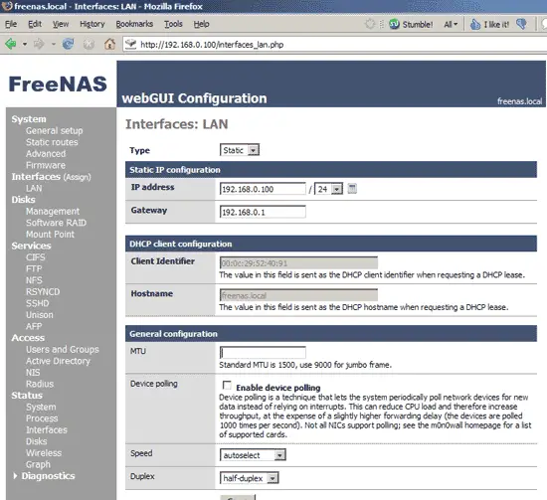Open the Duplex dropdown showing half-duplex
547x500 pixels.
[x=249, y=478]
